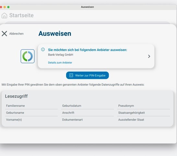Open the Startseite navigation label
177x156 pixels.
(x=21, y=15)
